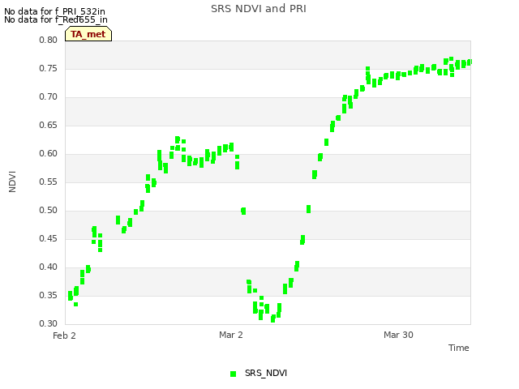519x389 pixels.
Task: Click the Mar 2 x-axis label
Action: point(230,335)
